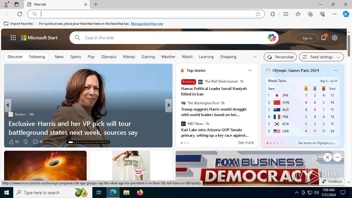
Task: Select second Top stories page dot
Action: coord(185,143)
